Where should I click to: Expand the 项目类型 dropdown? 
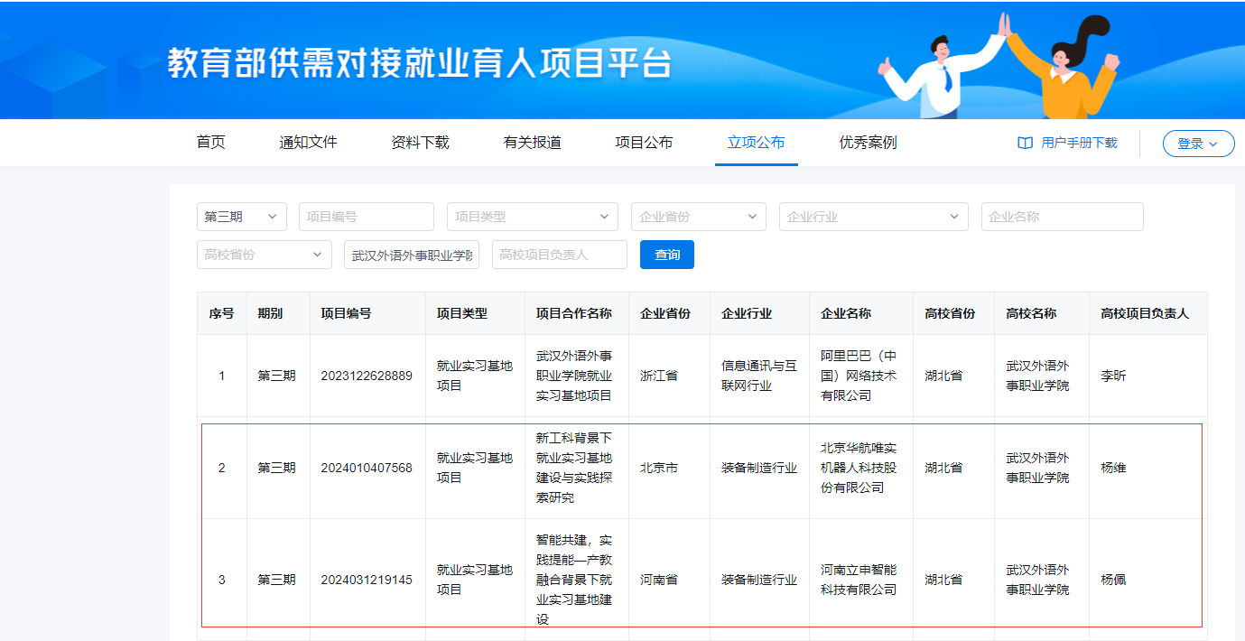pos(533,217)
